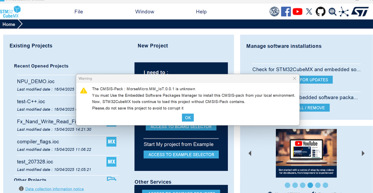Click the ST network star icon
The height and width of the screenshot is (193, 373).
(344, 12)
